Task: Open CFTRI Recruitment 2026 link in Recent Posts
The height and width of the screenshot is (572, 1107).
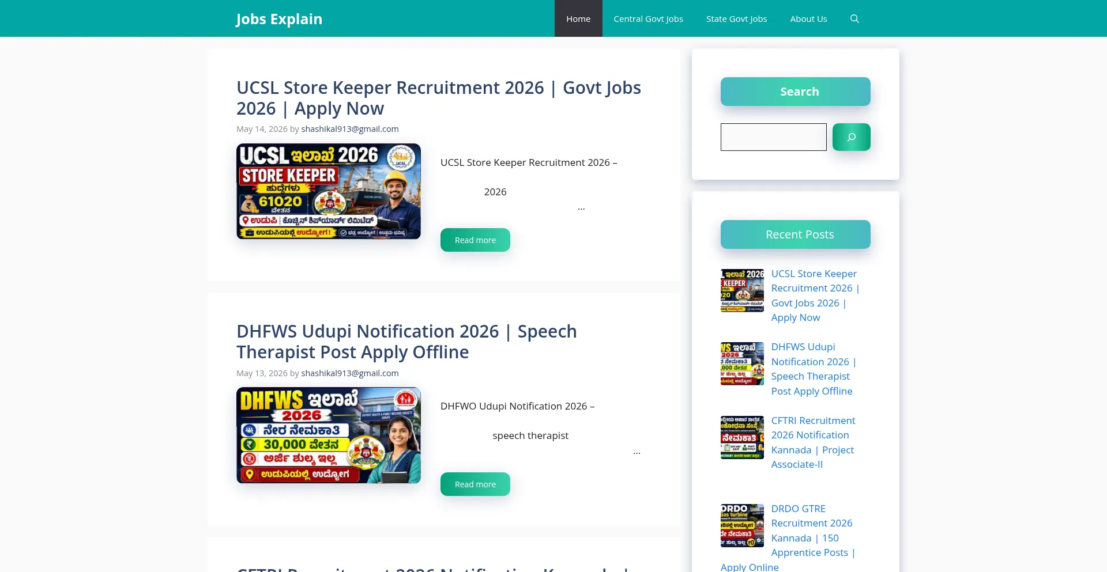Action: coord(813,442)
